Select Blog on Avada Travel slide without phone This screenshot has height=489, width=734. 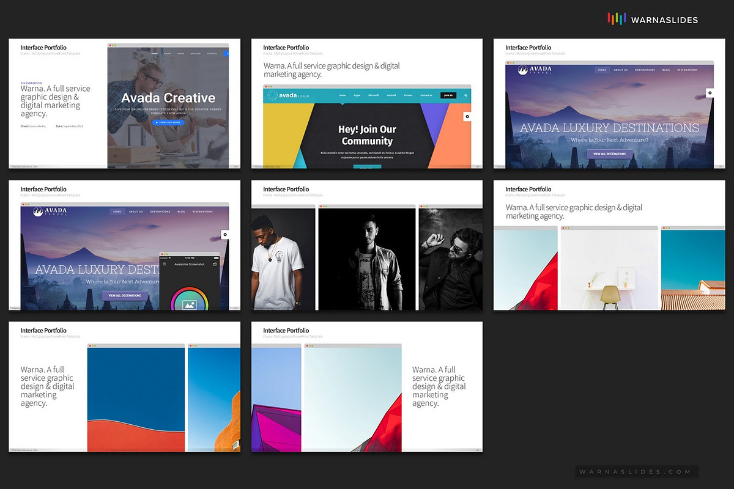(x=666, y=70)
